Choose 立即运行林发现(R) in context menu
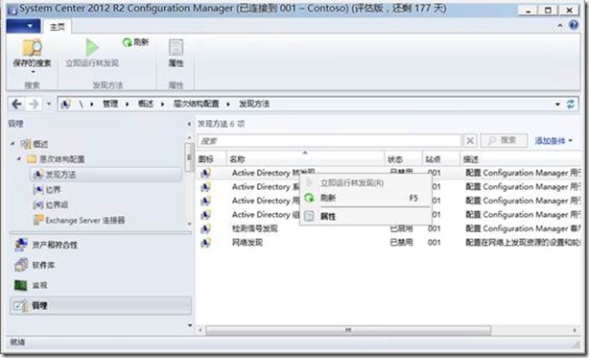Image resolution: width=589 pixels, height=358 pixels. point(352,183)
